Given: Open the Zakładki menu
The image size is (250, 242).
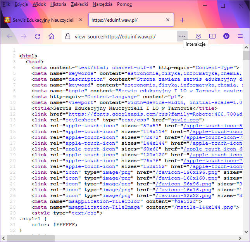Looking at the screenshot, I should (x=79, y=5).
